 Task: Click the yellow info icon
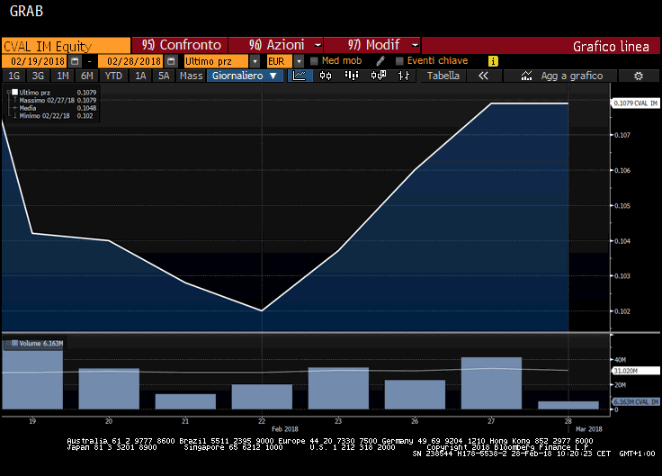pyautogui.click(x=493, y=60)
